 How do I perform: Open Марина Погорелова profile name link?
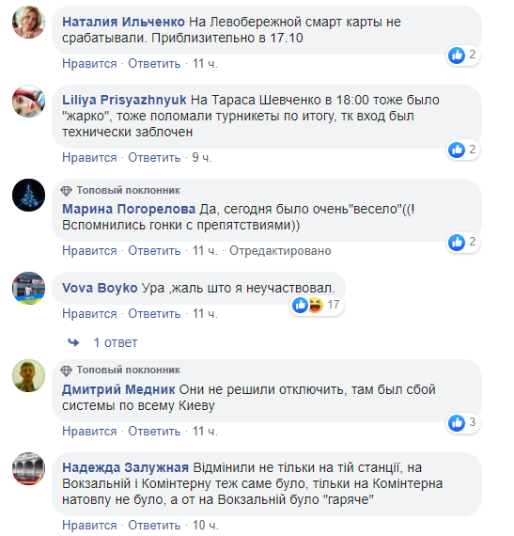(x=129, y=209)
